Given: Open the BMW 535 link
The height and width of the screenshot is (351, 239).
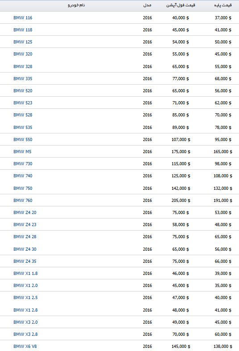Looking at the screenshot, I should coord(23,127).
